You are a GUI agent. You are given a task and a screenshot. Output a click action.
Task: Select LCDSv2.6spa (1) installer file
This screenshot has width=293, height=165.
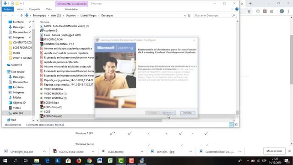click(x=53, y=107)
